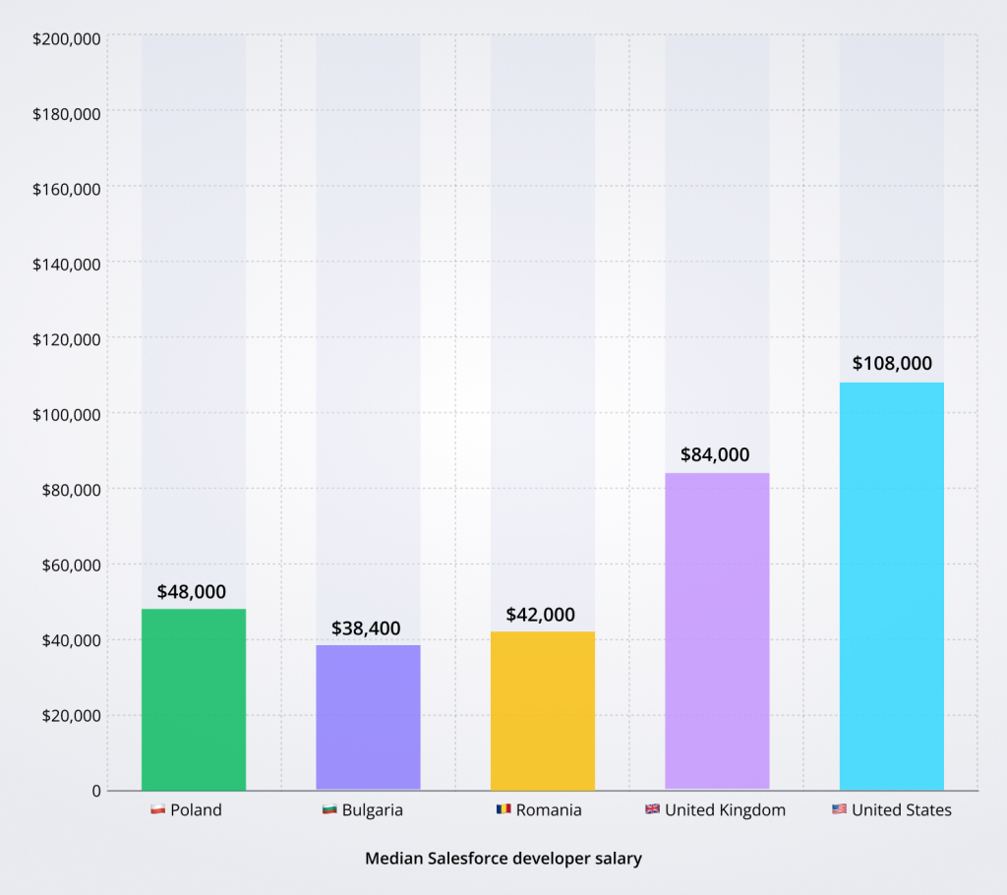
Task: Click the $160,000 y-axis tick
Action: click(x=67, y=189)
